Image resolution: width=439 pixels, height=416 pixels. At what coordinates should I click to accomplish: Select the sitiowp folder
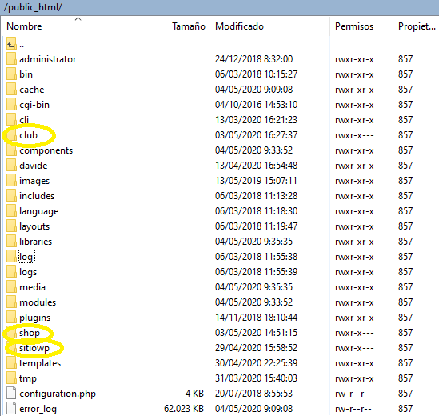34,348
